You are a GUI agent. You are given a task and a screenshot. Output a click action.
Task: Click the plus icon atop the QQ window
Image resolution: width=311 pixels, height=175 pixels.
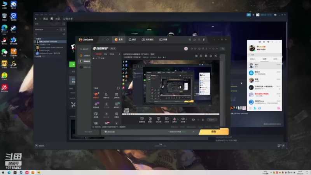tap(272, 42)
